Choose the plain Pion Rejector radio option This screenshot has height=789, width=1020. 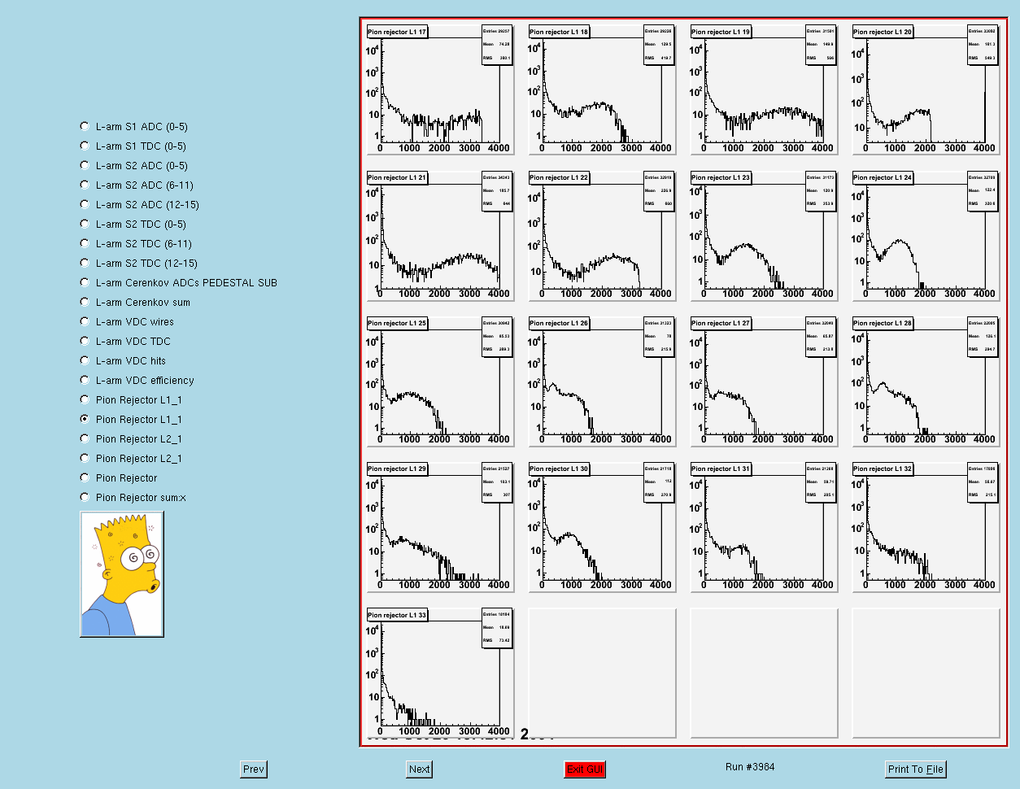click(85, 477)
